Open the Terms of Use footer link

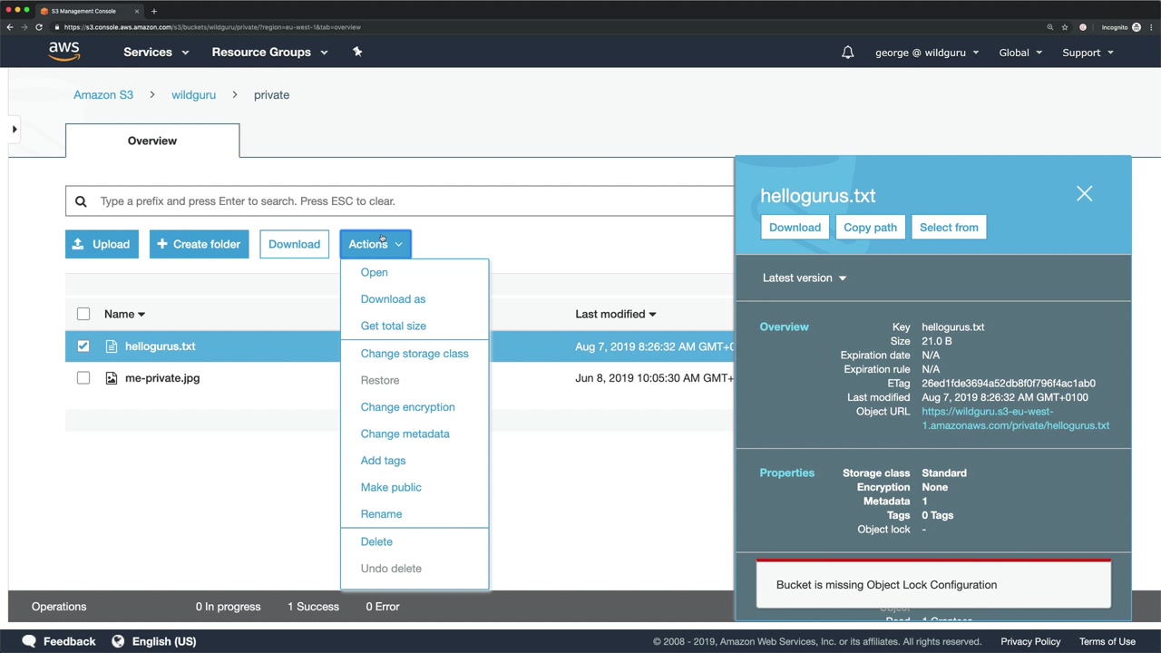tap(1107, 641)
